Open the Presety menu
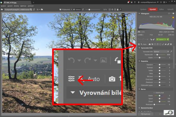176x117 pixels. [16, 6]
